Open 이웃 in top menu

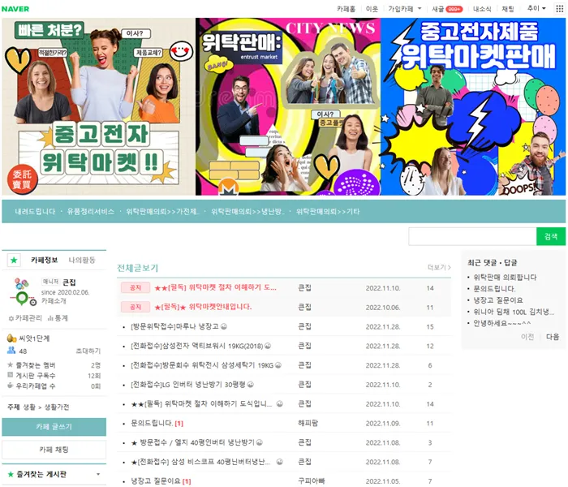[x=372, y=9]
